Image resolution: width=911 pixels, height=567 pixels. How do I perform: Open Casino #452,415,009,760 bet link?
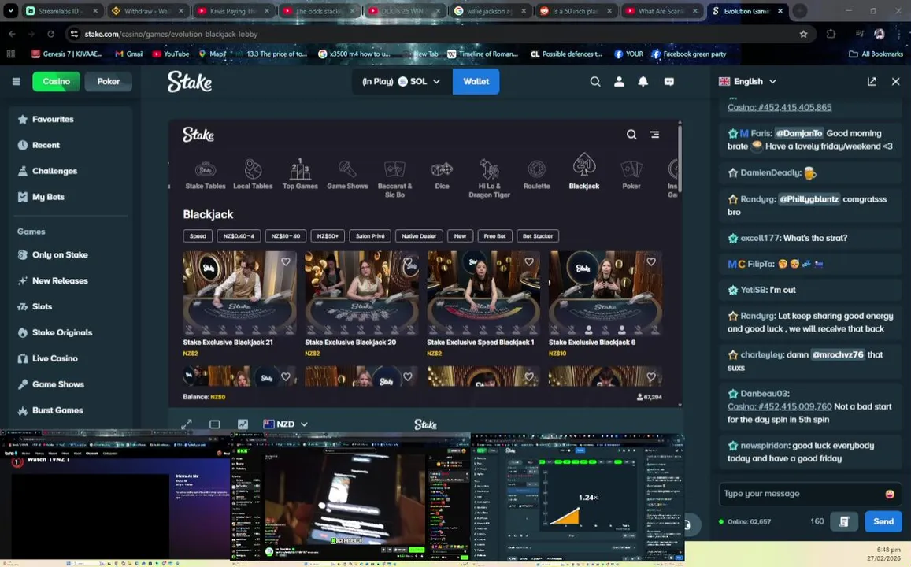point(780,406)
